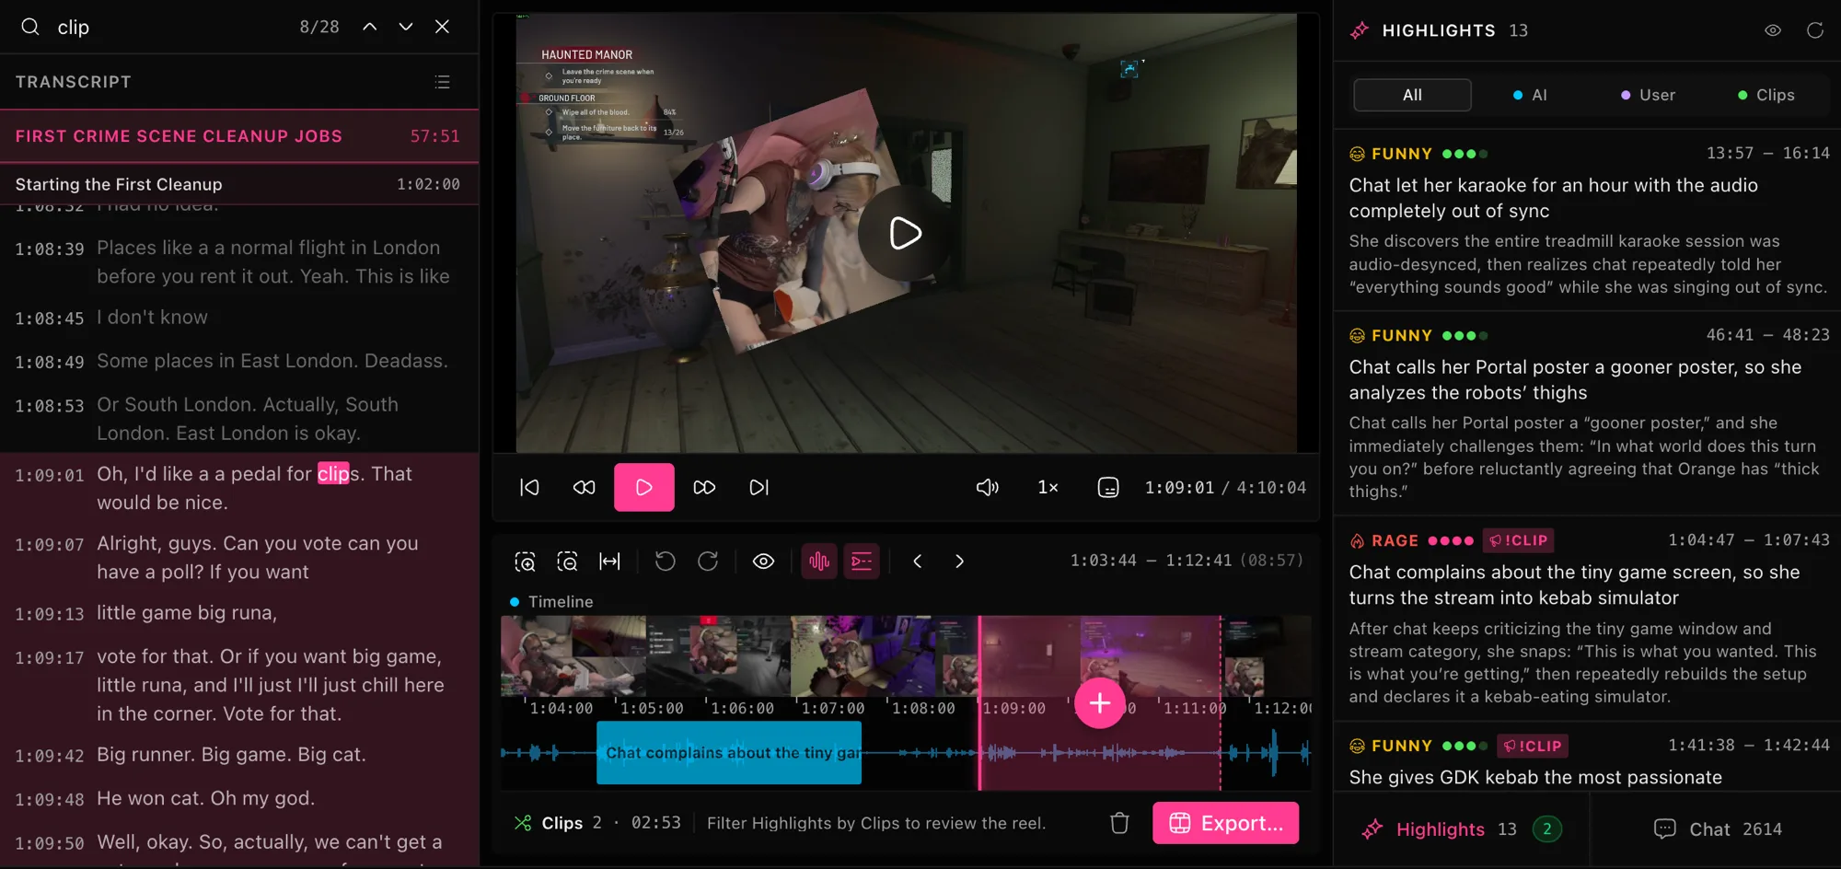Toggle the transcript-follow timeline button
Viewport: 1841px width, 869px height.
point(862,562)
